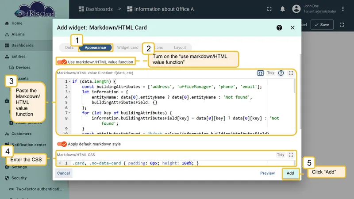This screenshot has width=354, height=199.
Task: Open the John Doe user avatar
Action: (x=296, y=9)
